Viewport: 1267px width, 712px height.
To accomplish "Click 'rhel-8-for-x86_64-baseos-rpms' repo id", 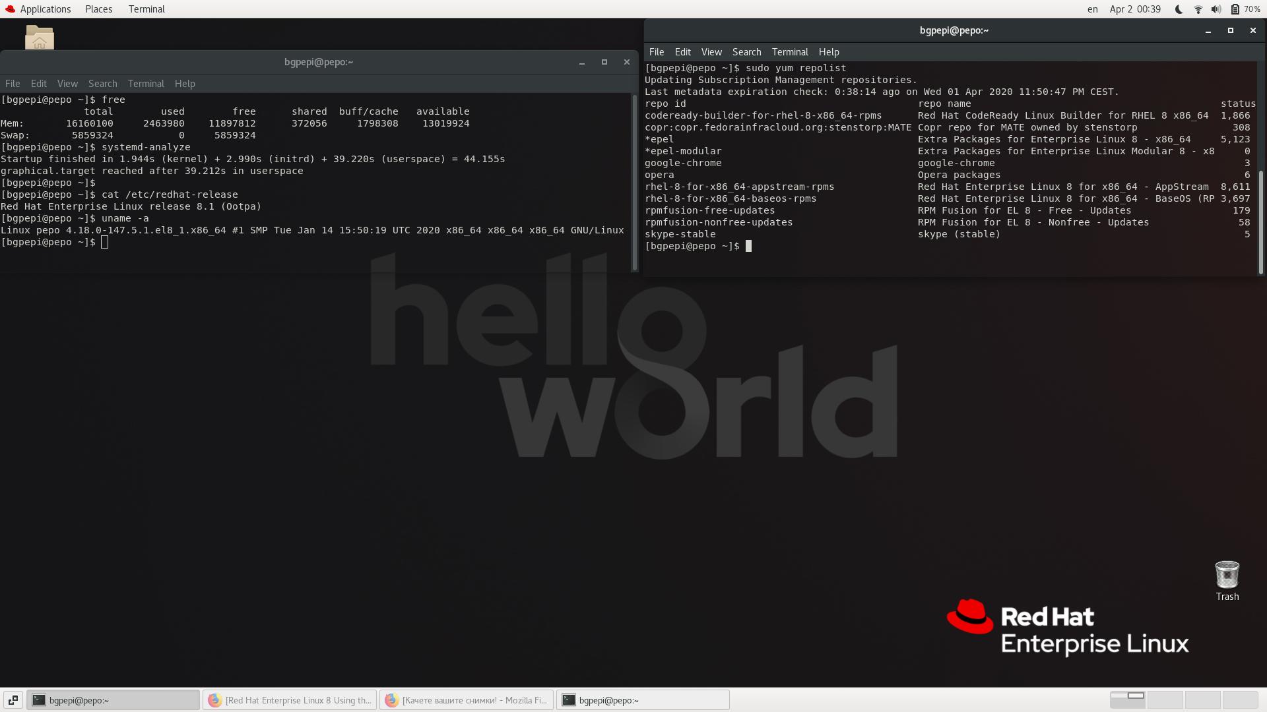I will pos(731,198).
